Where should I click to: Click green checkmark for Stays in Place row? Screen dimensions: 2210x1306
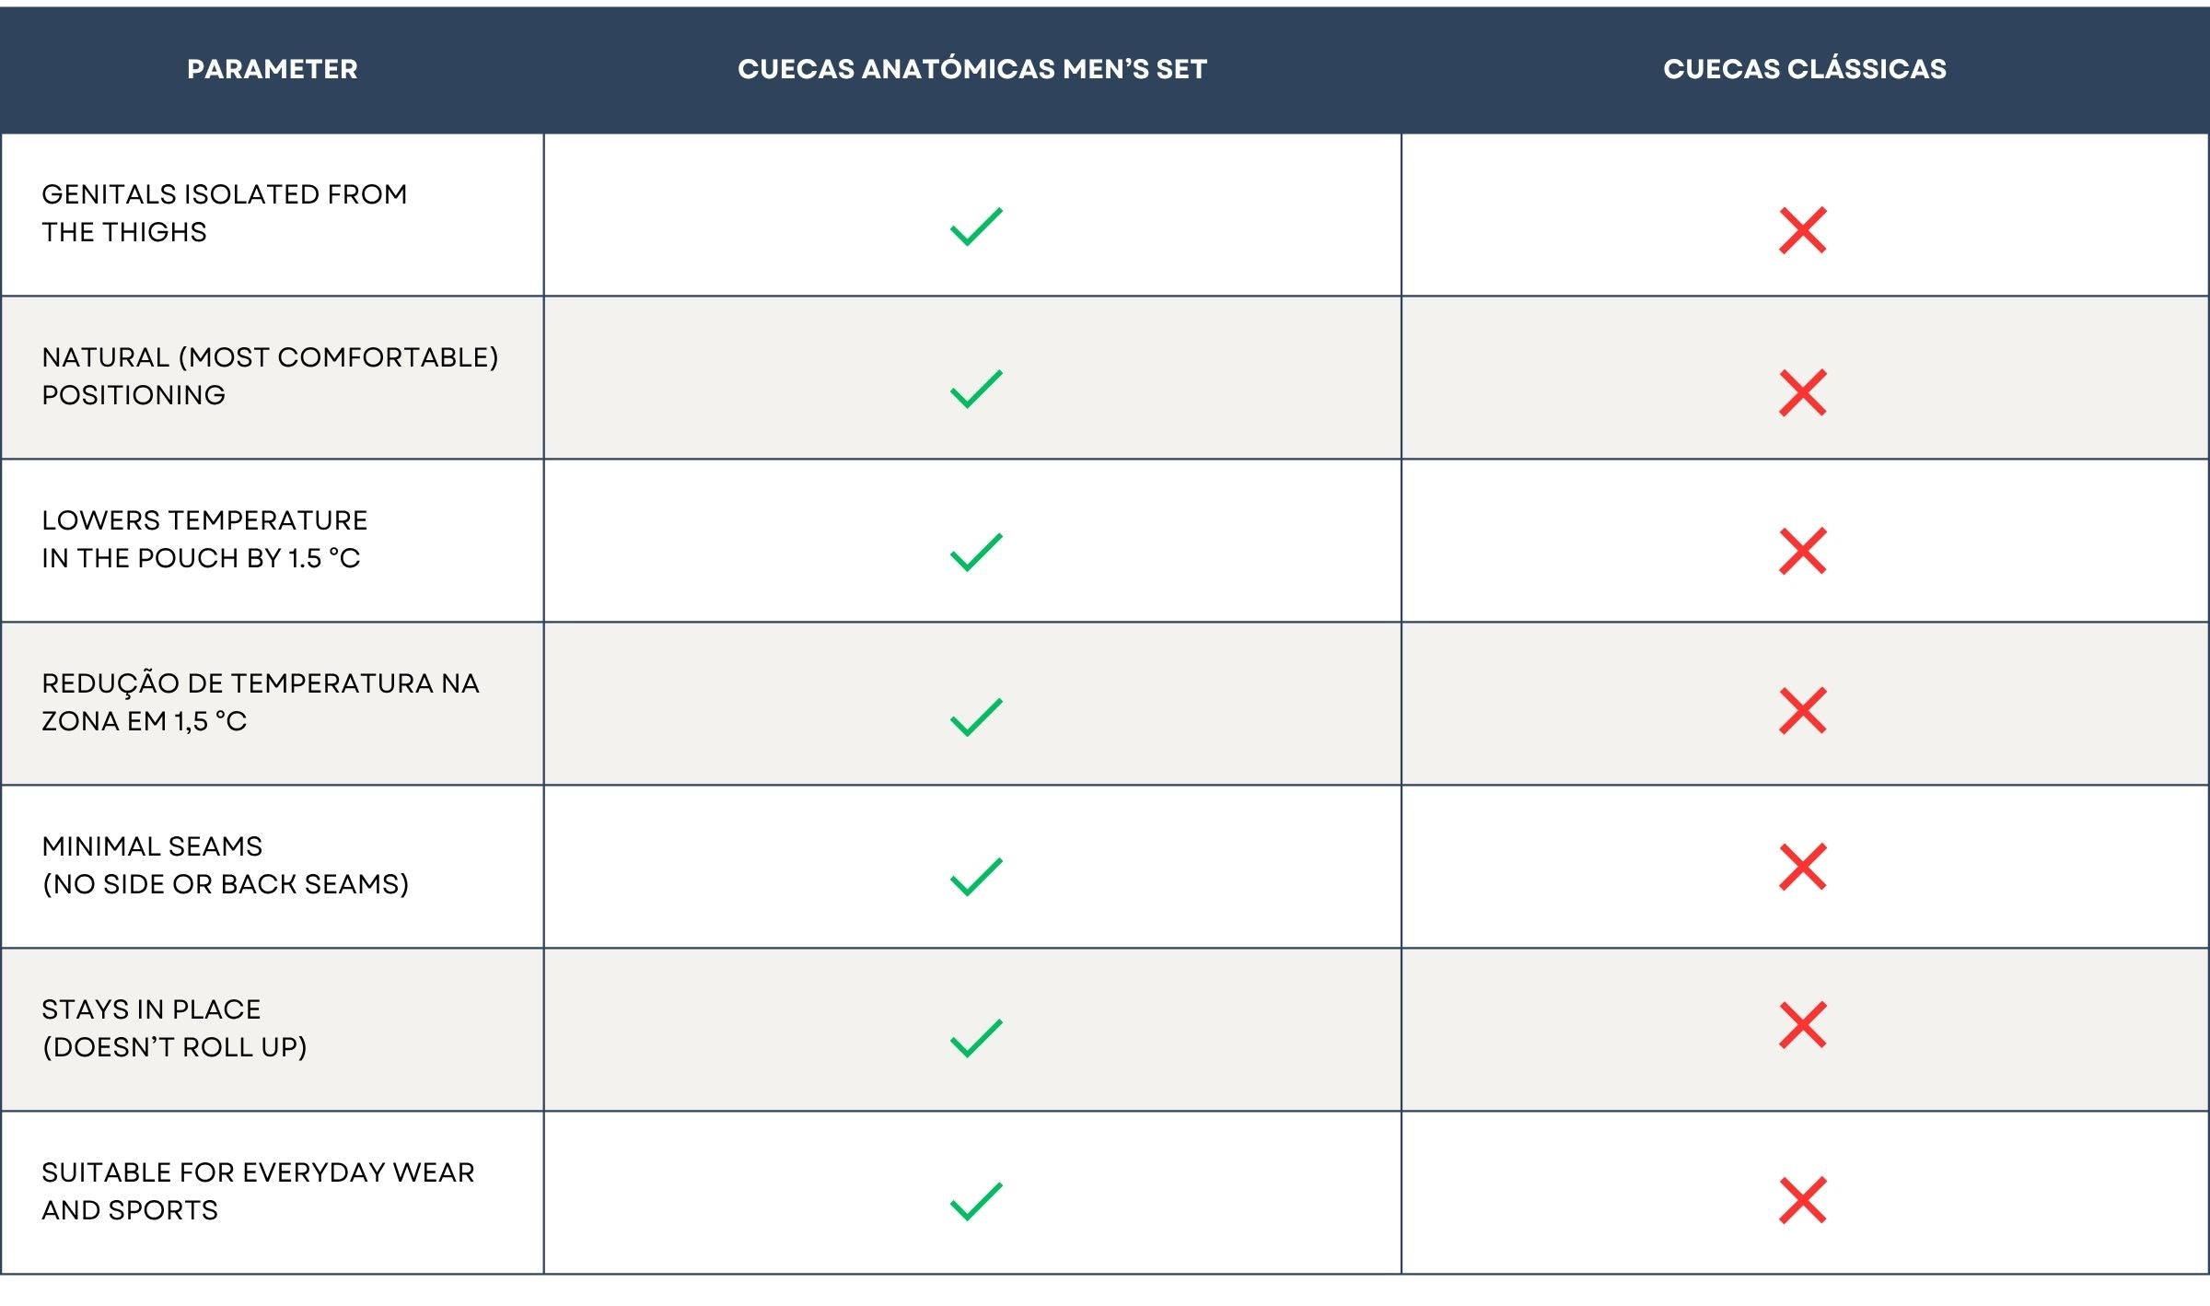pyautogui.click(x=975, y=1038)
